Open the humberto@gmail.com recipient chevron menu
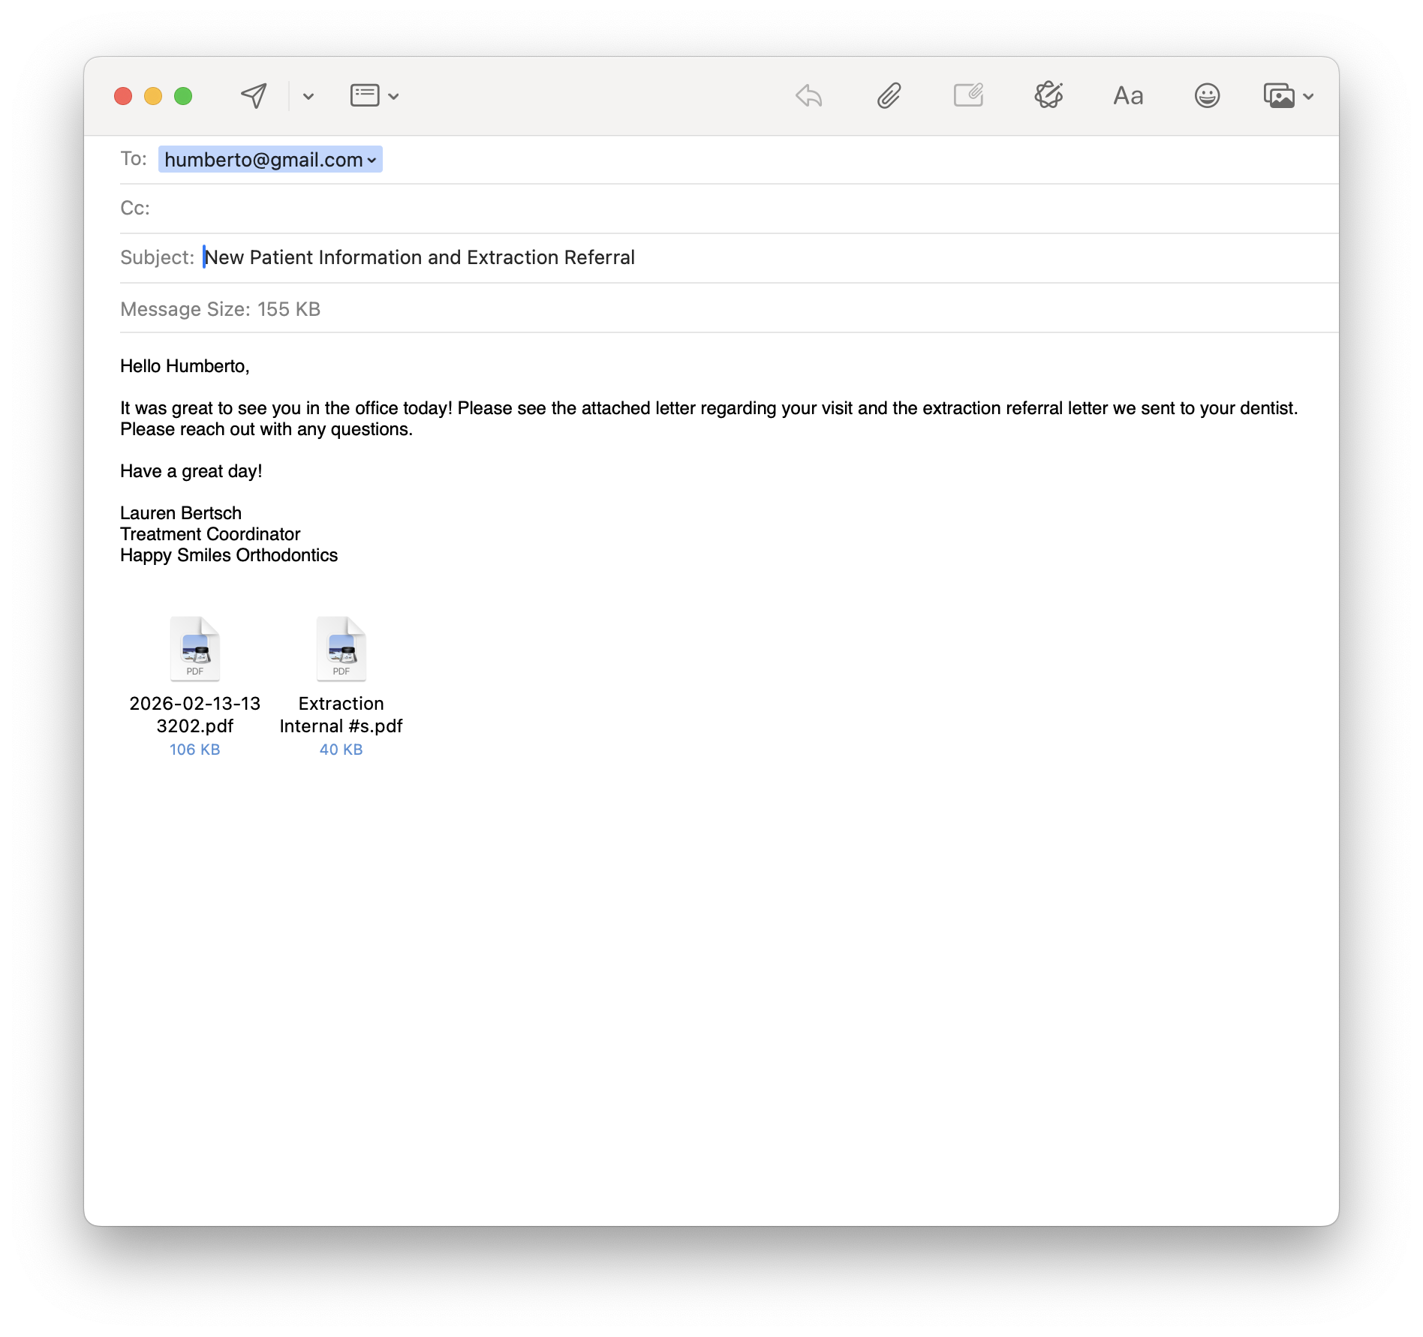 click(372, 161)
